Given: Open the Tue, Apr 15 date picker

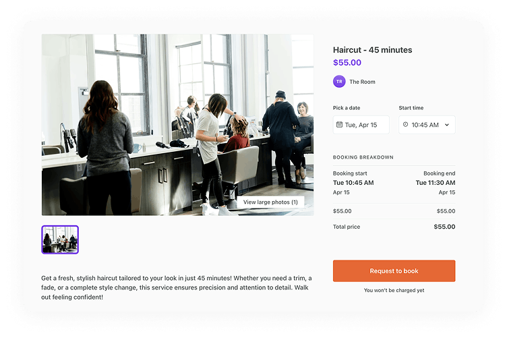Looking at the screenshot, I should click(361, 125).
